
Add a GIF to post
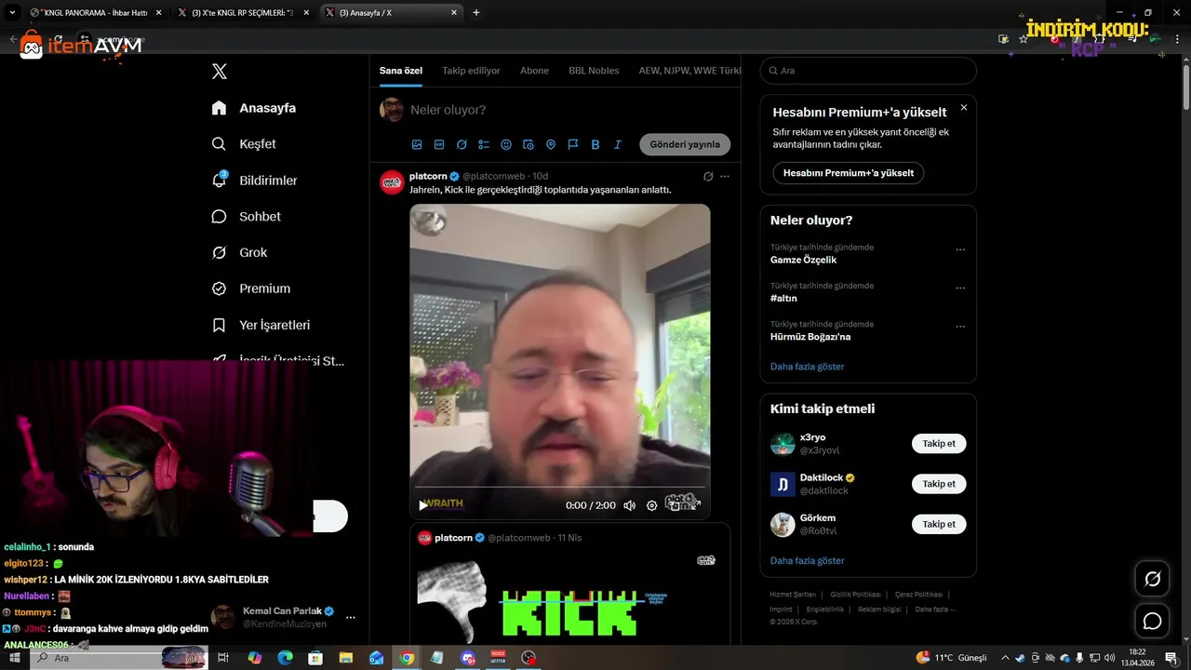click(x=439, y=144)
